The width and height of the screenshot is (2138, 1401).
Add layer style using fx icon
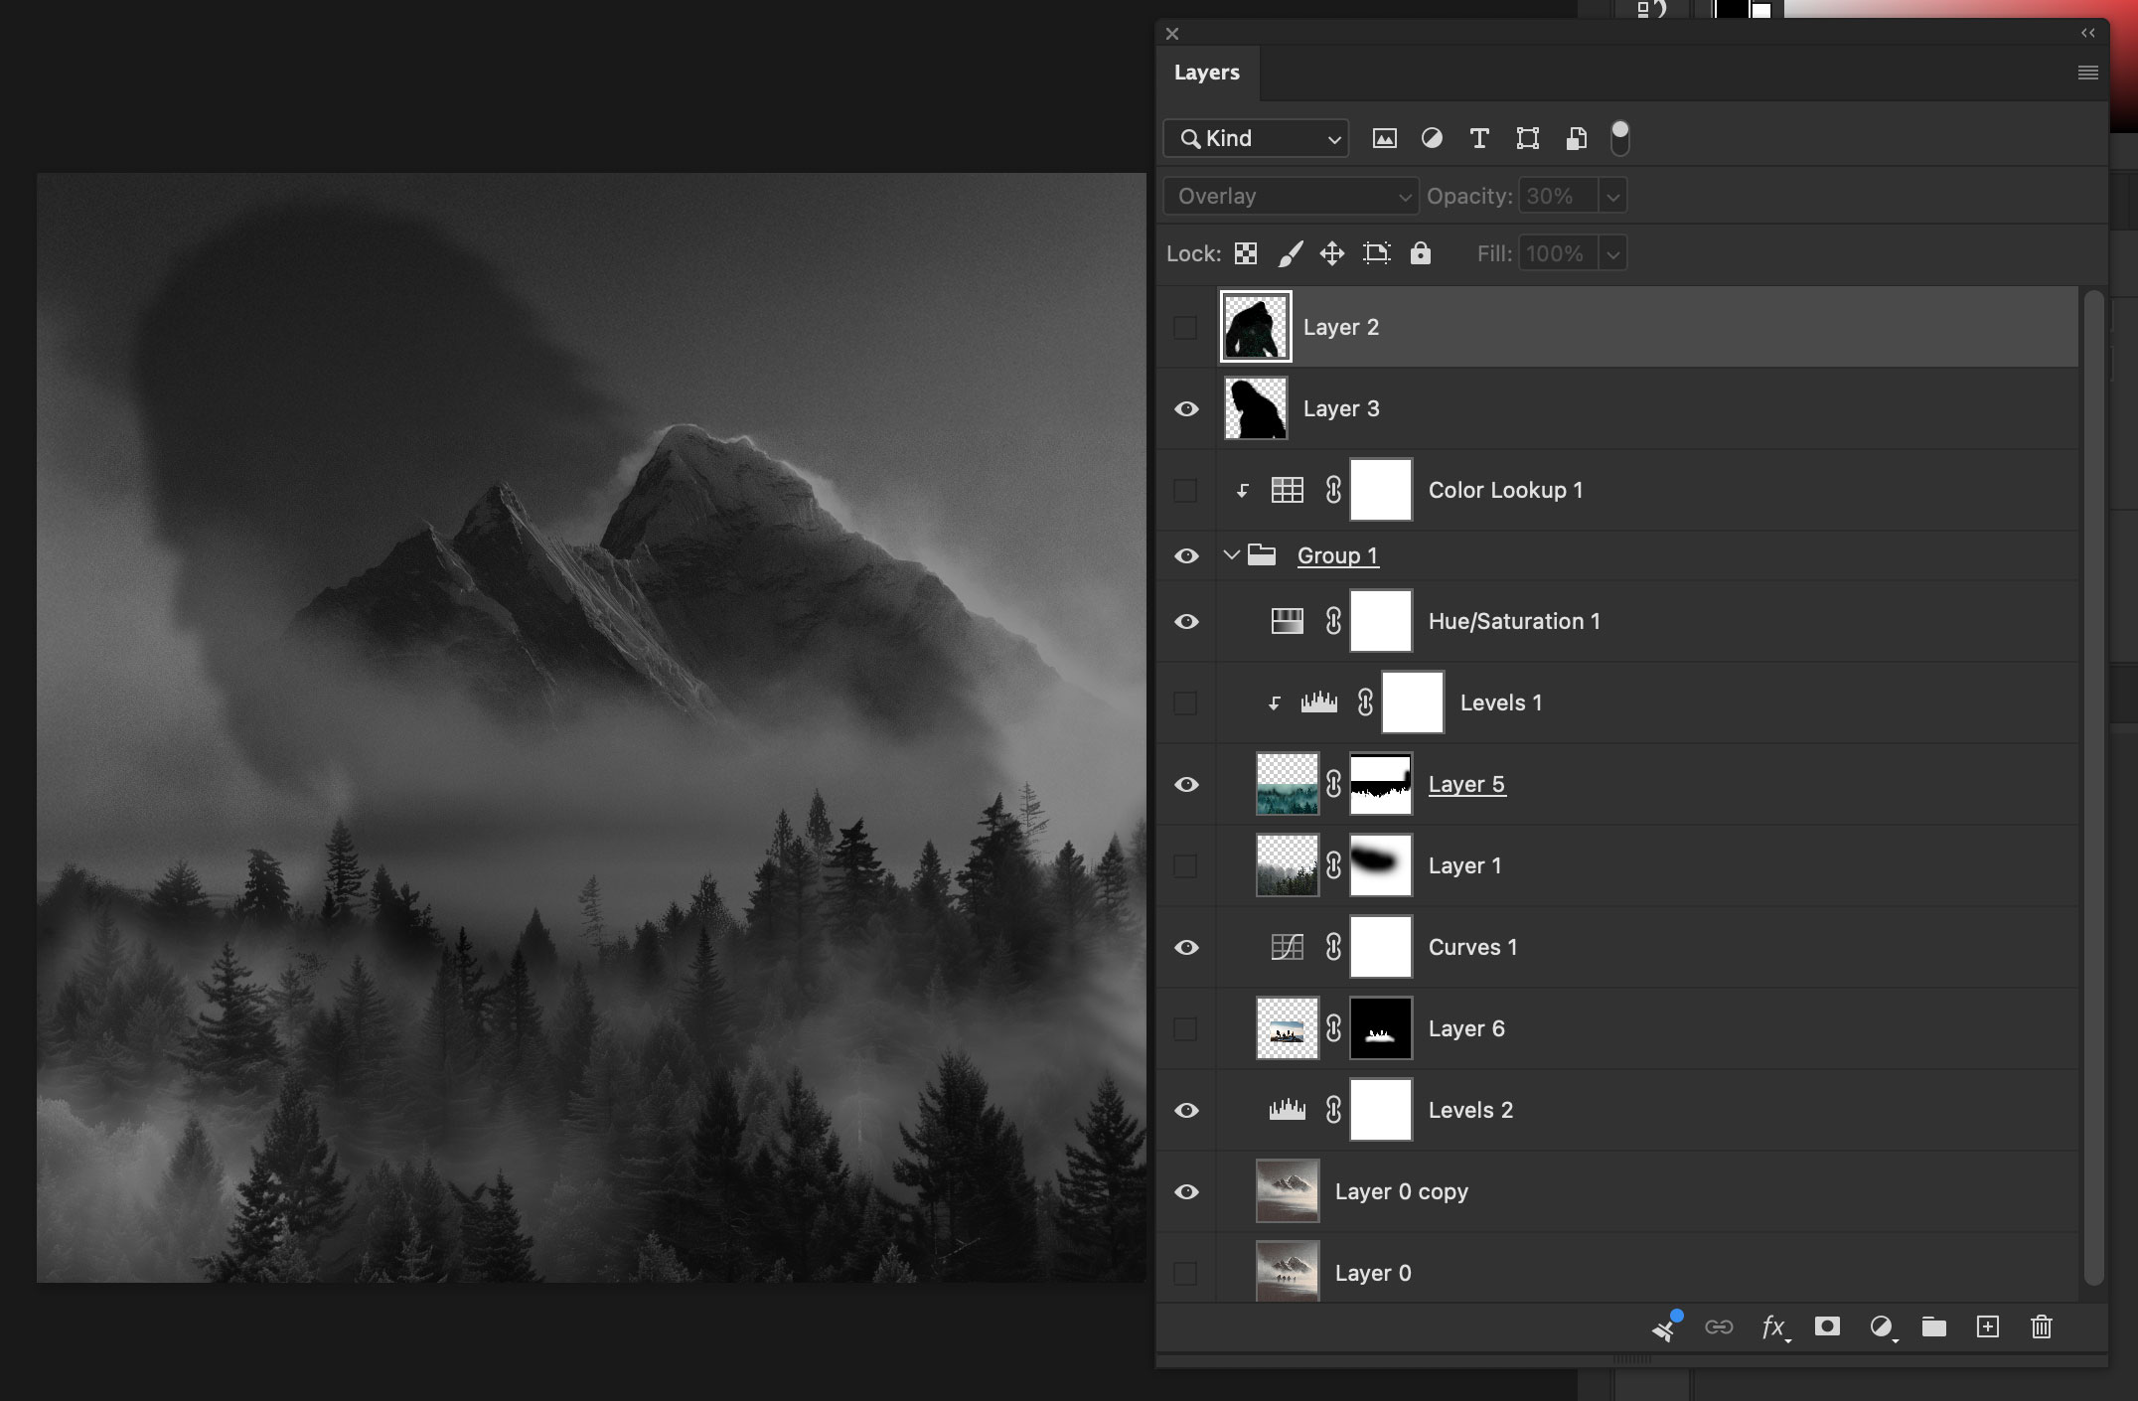[x=1774, y=1327]
